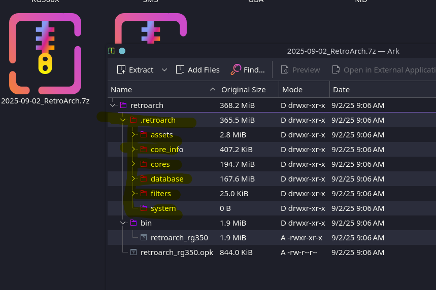Expand the cores folder

click(133, 164)
